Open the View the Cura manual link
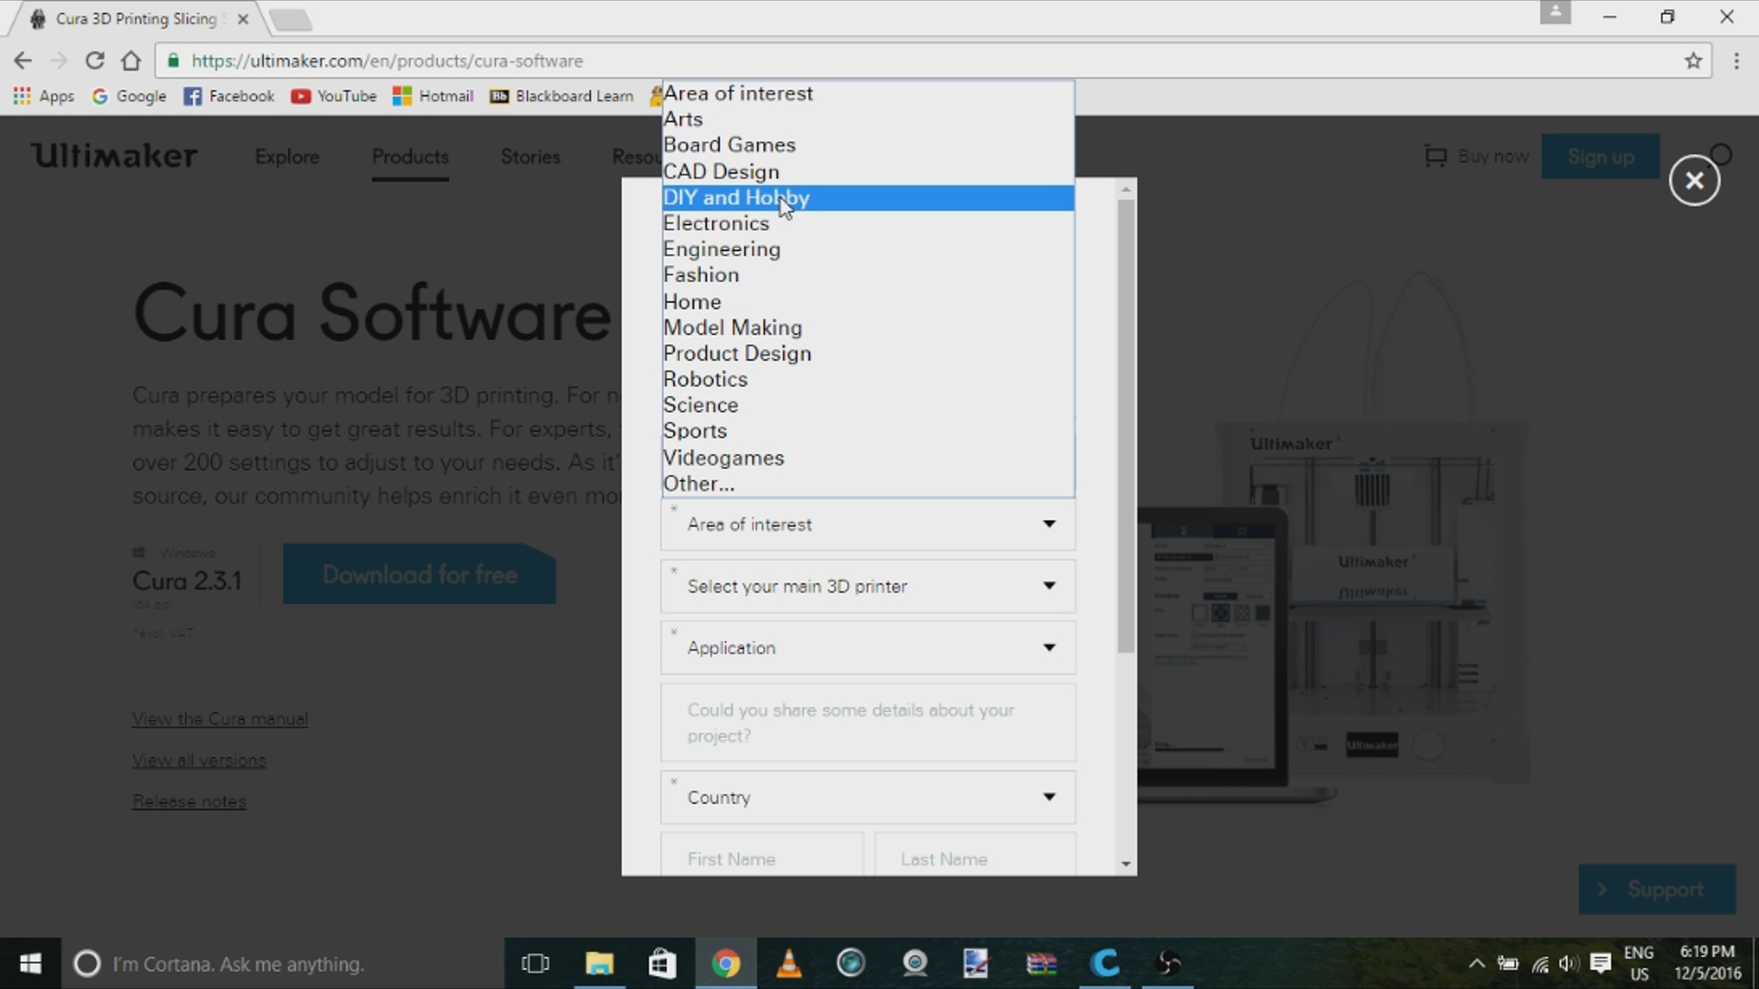The height and width of the screenshot is (989, 1759). pyautogui.click(x=220, y=719)
